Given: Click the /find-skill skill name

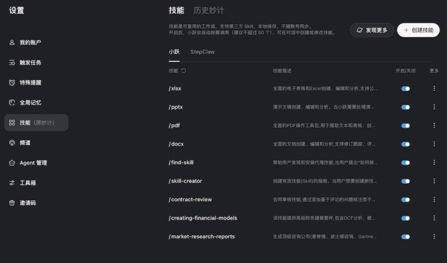Looking at the screenshot, I should pos(181,163).
